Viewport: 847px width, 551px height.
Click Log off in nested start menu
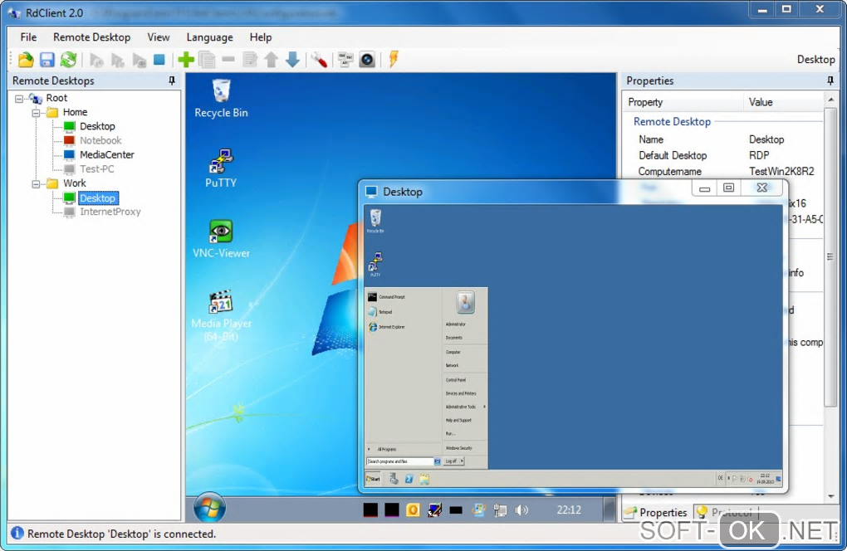452,461
